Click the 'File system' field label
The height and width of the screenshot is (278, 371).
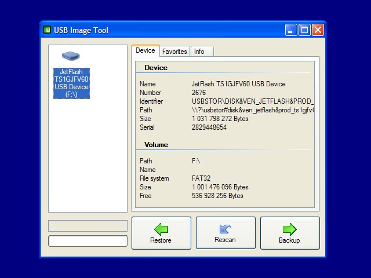point(154,178)
